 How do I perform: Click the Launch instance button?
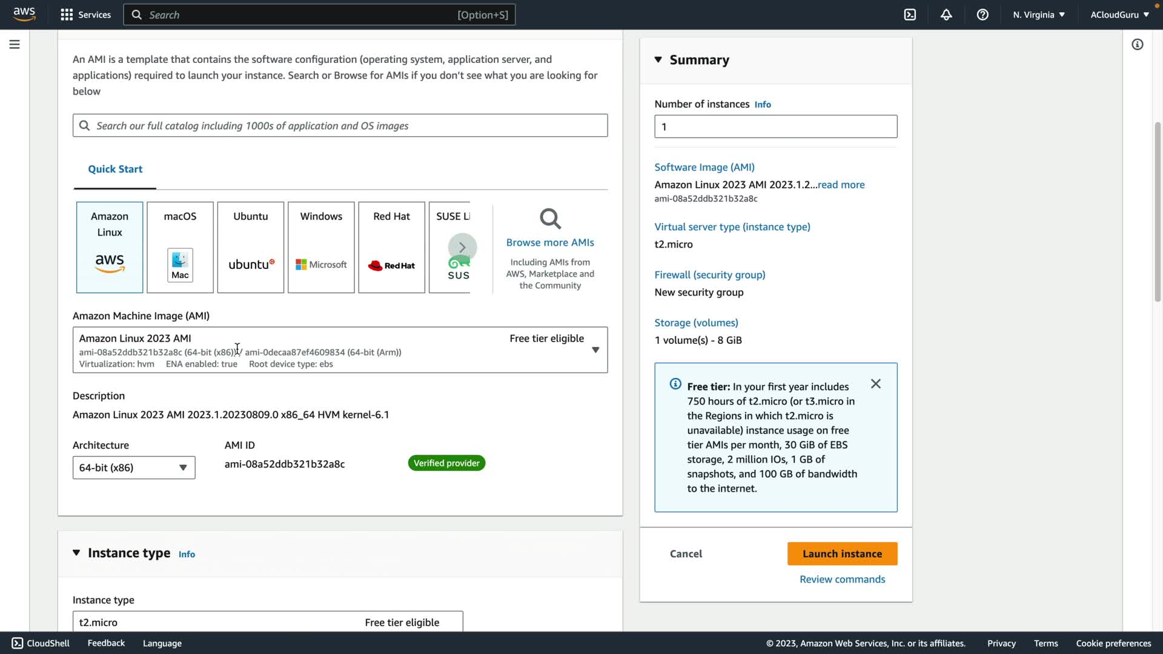coord(842,553)
